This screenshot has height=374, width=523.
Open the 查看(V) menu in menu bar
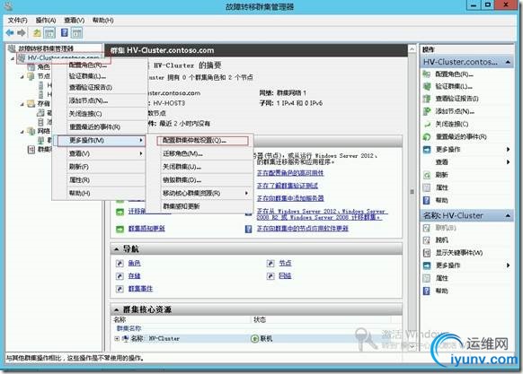click(74, 21)
